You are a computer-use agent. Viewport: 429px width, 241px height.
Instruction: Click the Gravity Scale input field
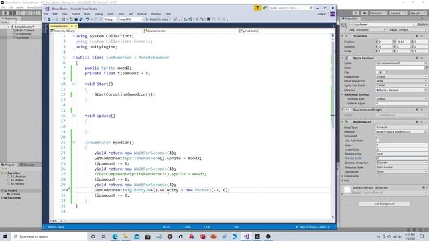click(402, 159)
